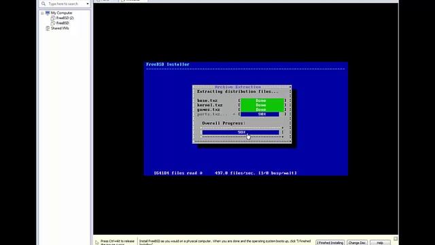
Task: Click the Help button
Action: pos(380,242)
